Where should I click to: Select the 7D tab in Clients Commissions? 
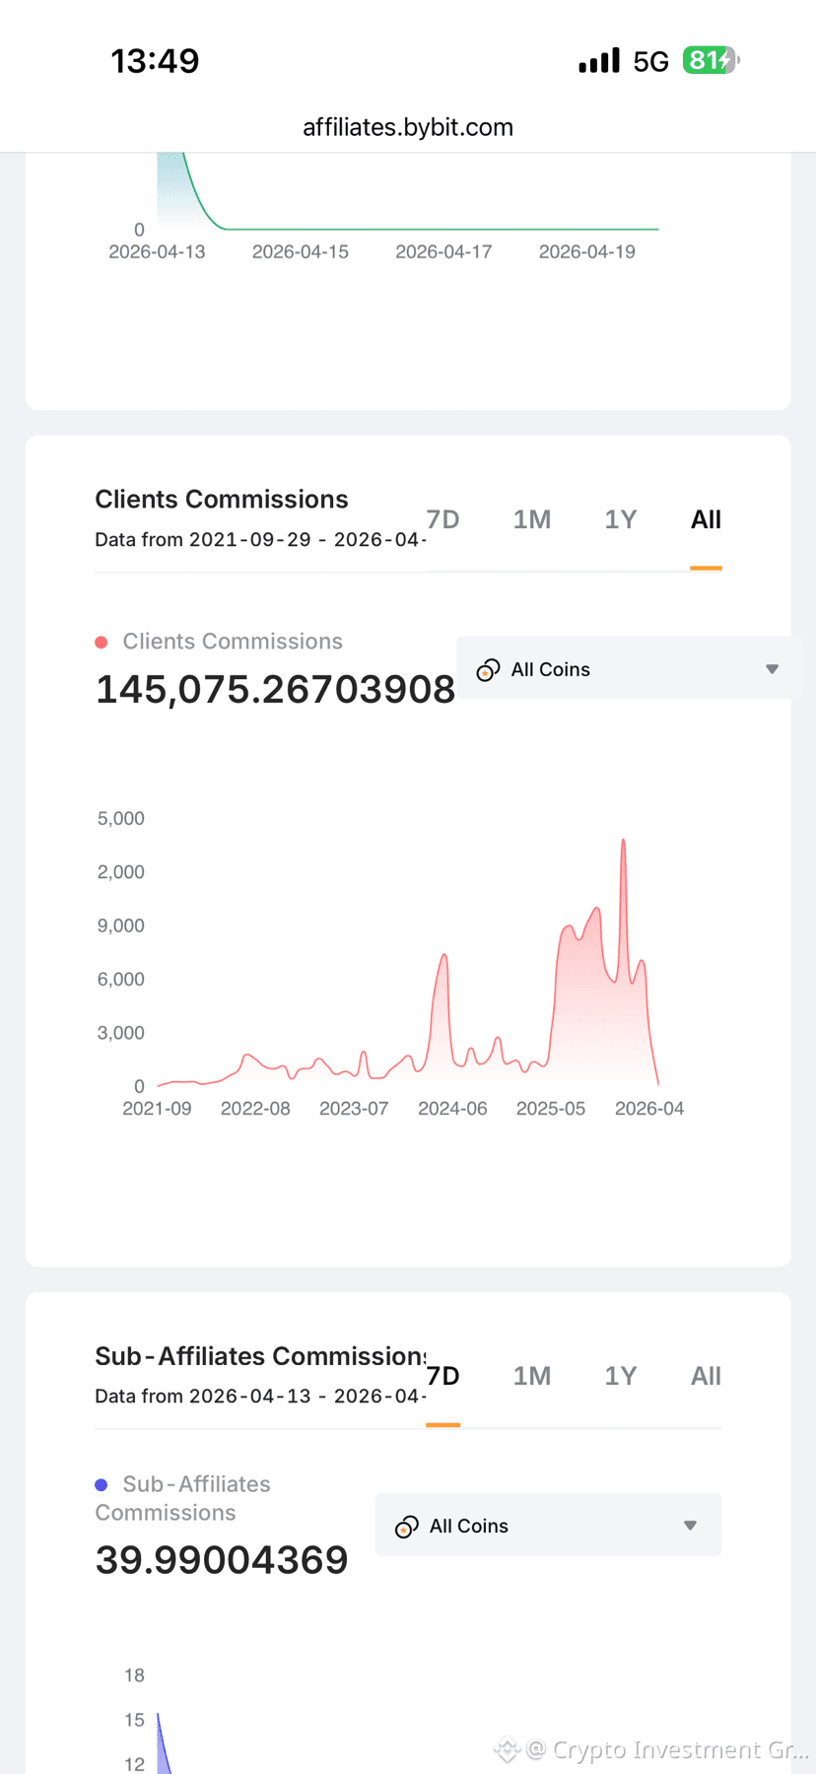(442, 519)
